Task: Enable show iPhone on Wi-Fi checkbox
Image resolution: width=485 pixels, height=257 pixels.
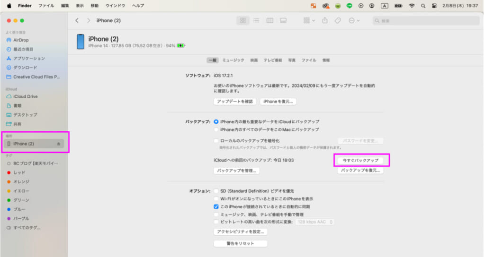Action: [216, 199]
